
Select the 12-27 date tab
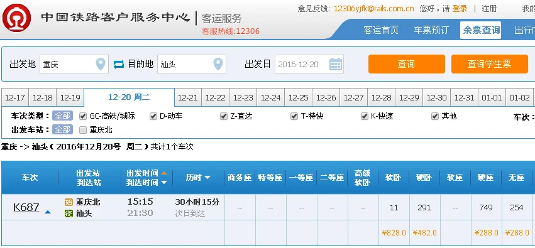pos(354,98)
